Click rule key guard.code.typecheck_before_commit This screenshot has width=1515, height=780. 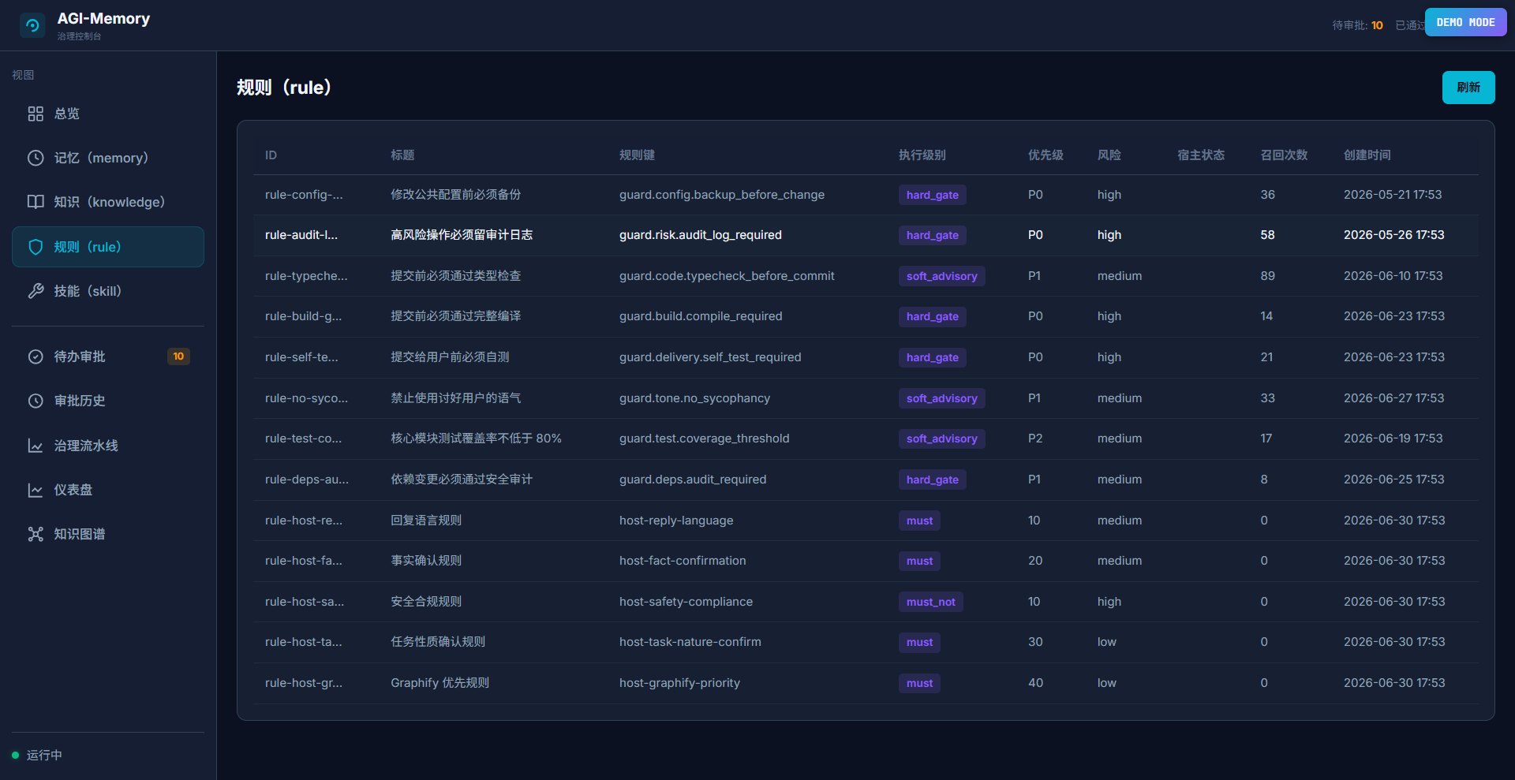click(727, 276)
